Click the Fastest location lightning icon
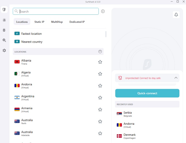 point(17,33)
